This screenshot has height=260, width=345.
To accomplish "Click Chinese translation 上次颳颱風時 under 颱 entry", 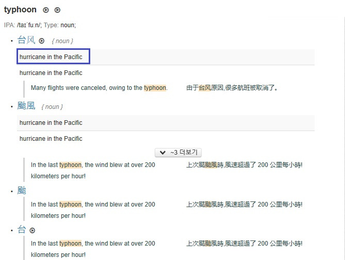I will coord(244,205).
